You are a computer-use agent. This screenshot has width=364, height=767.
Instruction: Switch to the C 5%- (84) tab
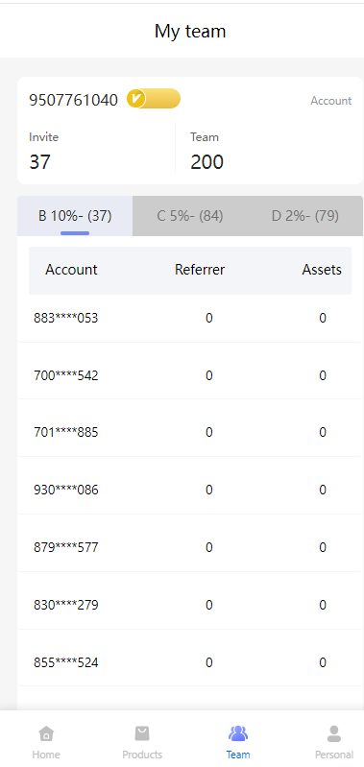click(x=190, y=216)
